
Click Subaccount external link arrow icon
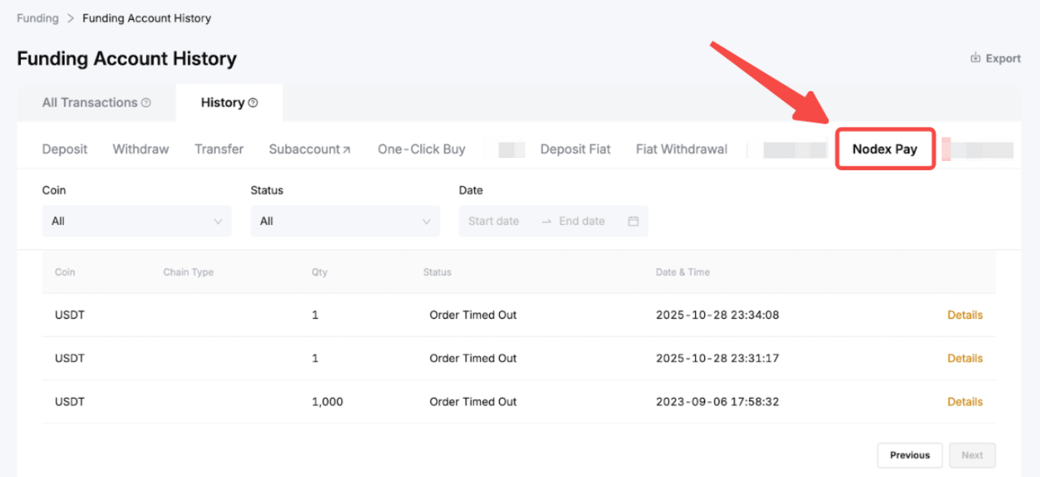click(x=346, y=150)
